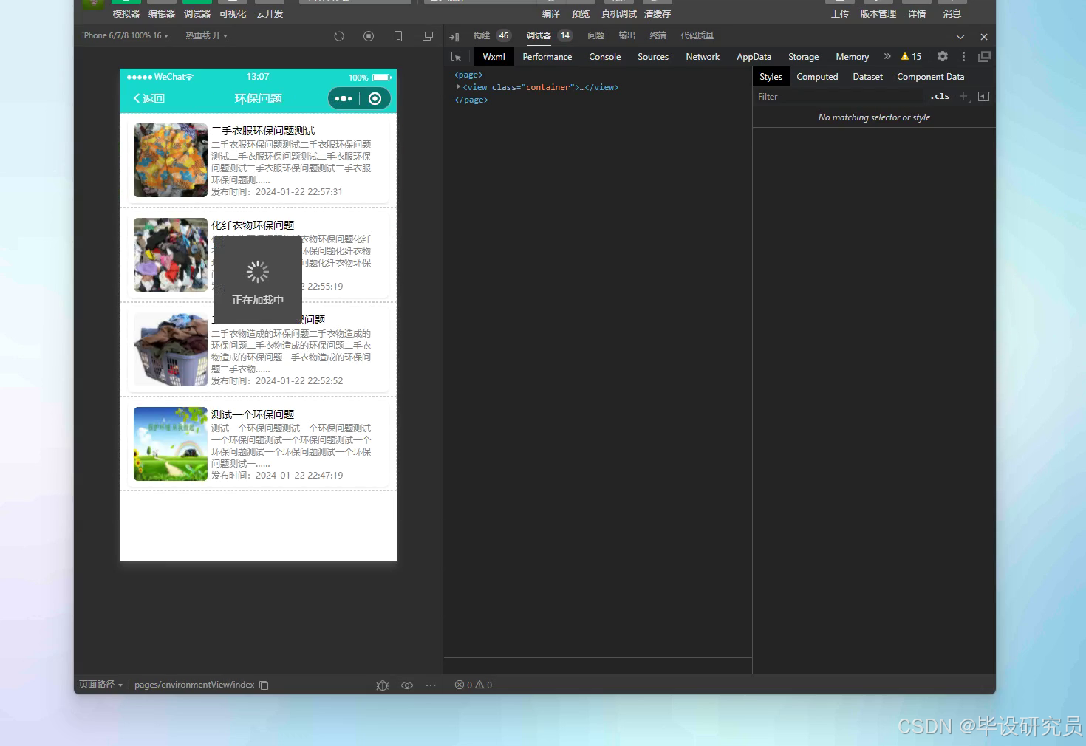Copy the page path icon
The height and width of the screenshot is (746, 1086).
point(264,685)
